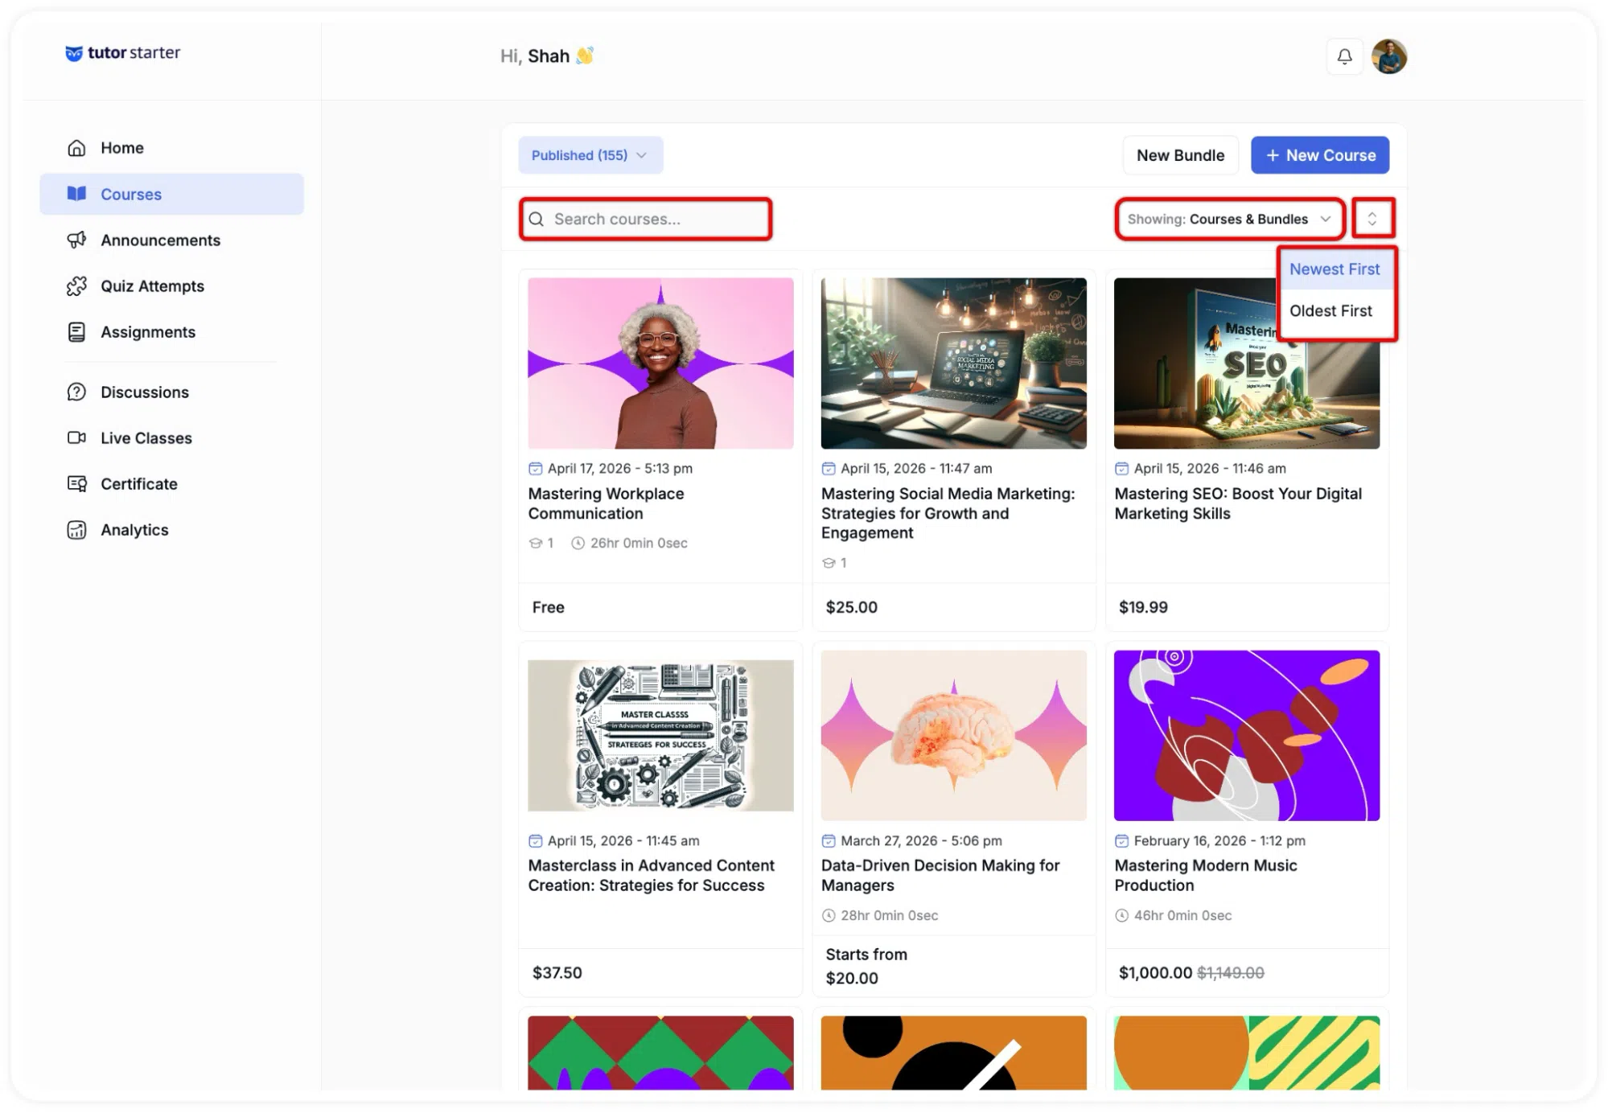Click the $19.99 price
This screenshot has height=1113, width=1608.
coord(1143,607)
